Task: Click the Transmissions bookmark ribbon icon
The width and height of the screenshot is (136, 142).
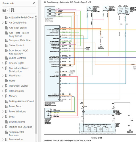Action: coord(6,139)
